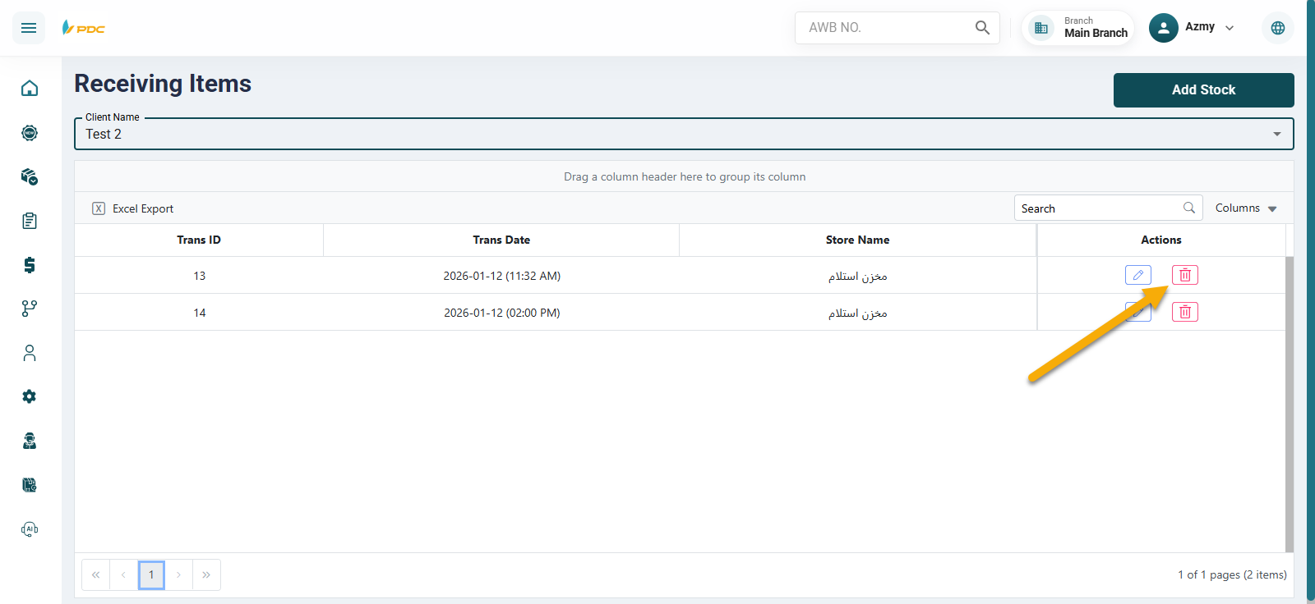Delete transaction 14 with trash icon
The image size is (1315, 604).
[1185, 312]
